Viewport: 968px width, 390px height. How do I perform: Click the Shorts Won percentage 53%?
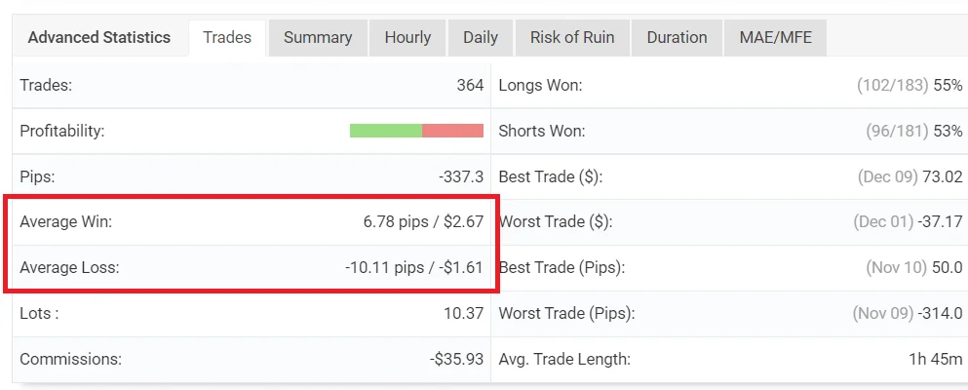click(949, 131)
